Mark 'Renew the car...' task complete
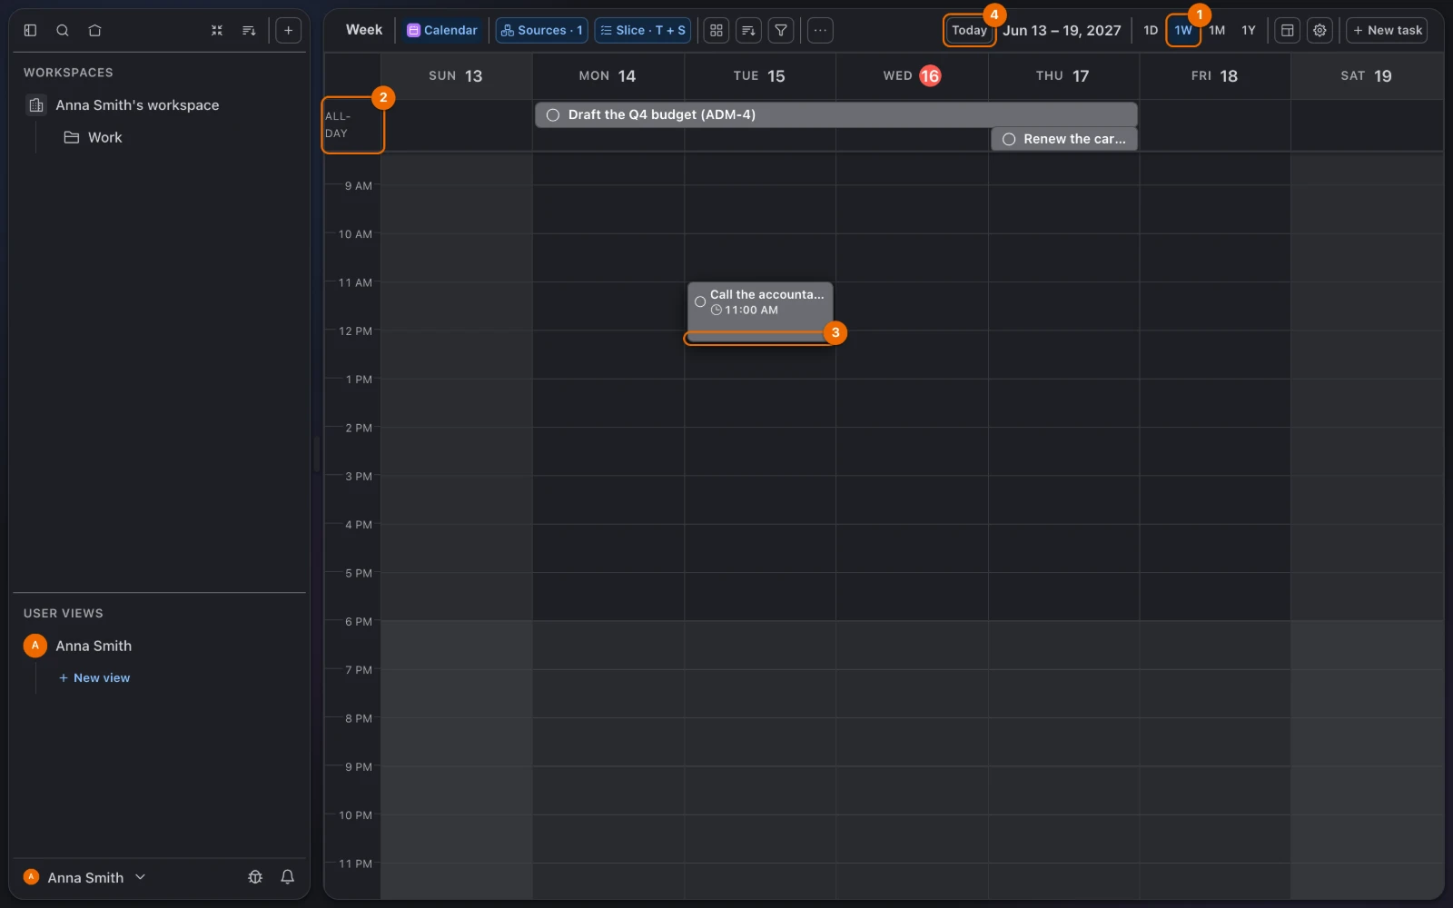The width and height of the screenshot is (1453, 908). coord(1009,140)
